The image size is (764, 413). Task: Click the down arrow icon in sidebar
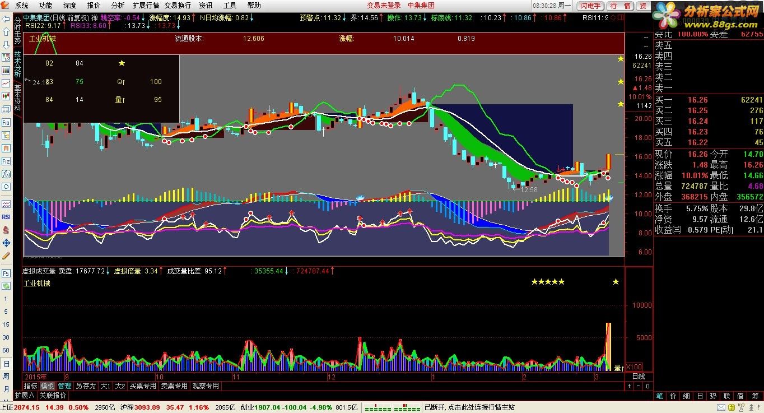6,44
